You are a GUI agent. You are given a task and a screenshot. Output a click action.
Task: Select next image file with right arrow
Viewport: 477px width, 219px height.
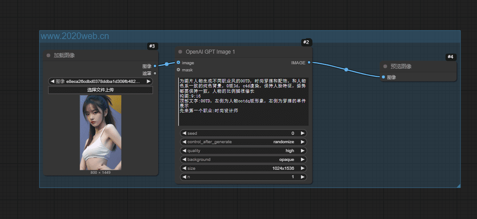click(148, 81)
